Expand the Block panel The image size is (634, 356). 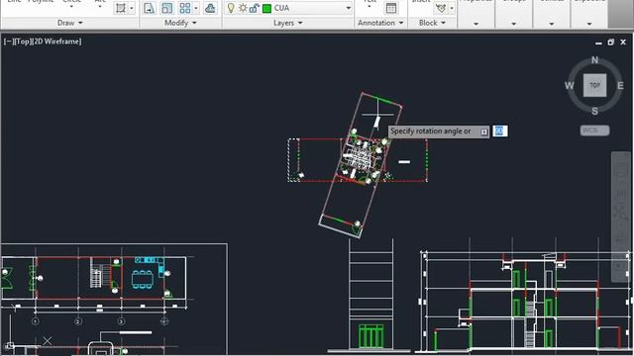(x=432, y=23)
